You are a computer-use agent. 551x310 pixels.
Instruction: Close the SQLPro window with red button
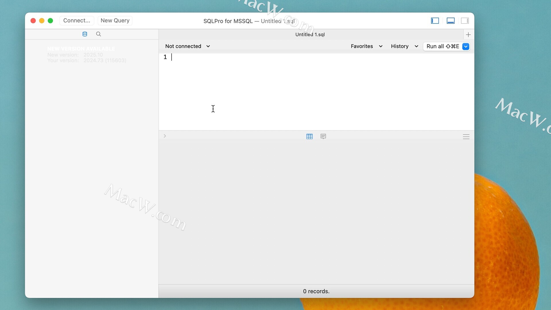pyautogui.click(x=33, y=21)
